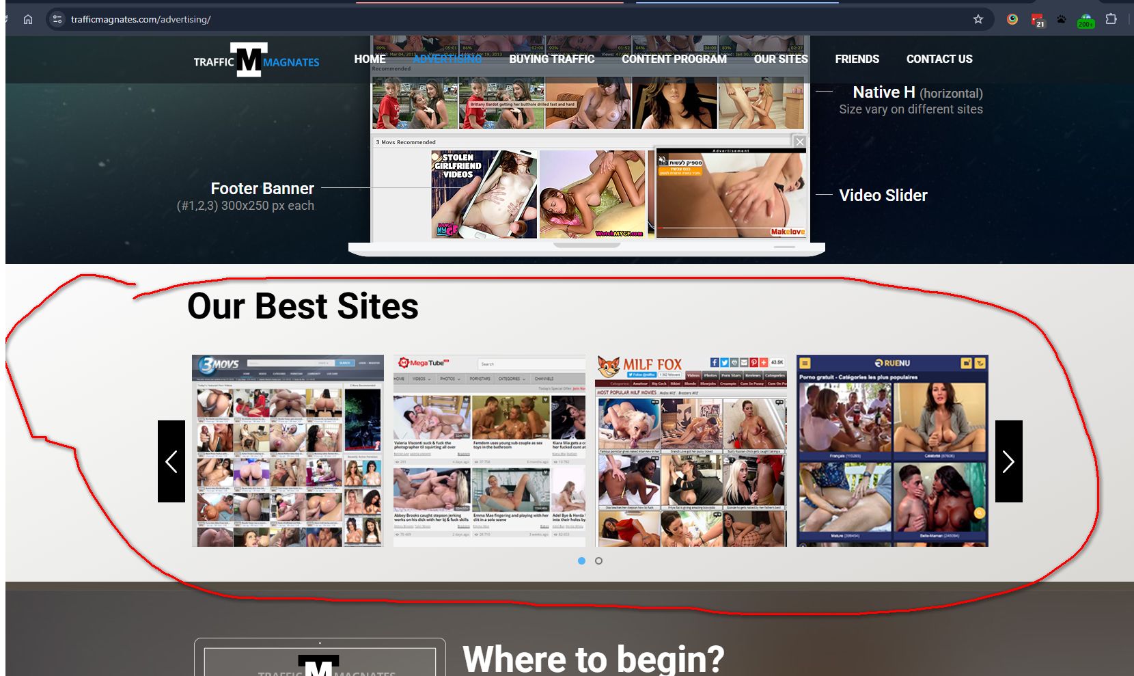Click the "Where to begin?" heading
The image size is (1134, 676).
(593, 659)
